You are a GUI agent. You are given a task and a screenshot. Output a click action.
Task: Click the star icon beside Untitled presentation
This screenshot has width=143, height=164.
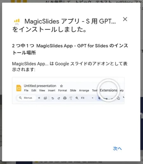61,86
